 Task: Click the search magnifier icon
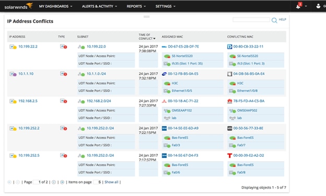(274, 20)
